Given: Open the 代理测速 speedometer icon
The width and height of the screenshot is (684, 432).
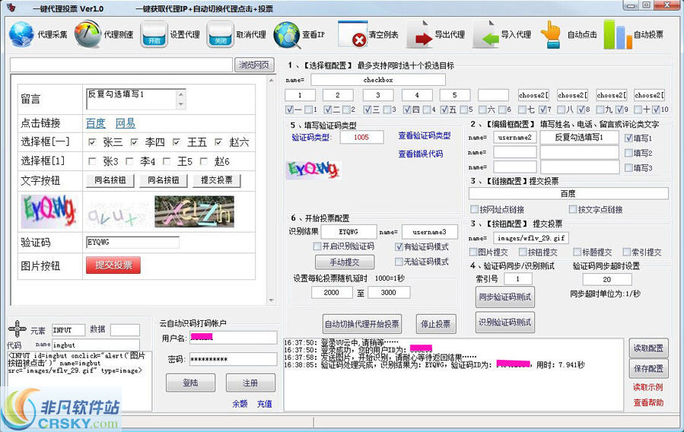Looking at the screenshot, I should pos(87,34).
